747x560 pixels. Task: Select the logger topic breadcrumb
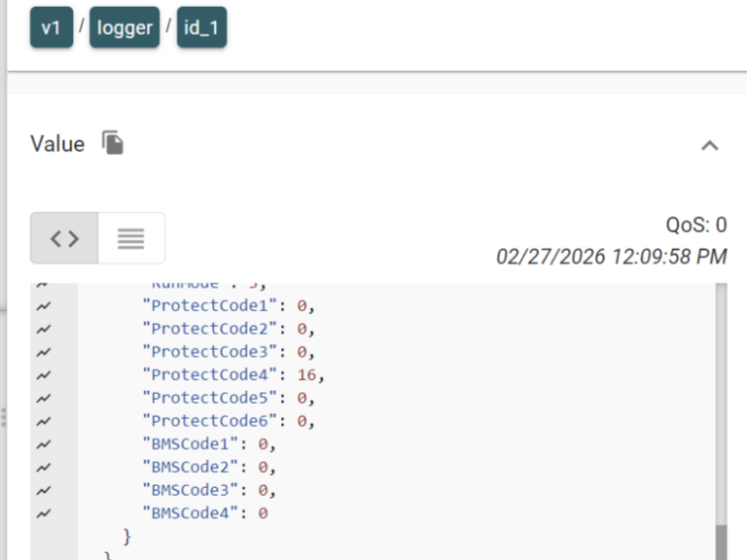[x=124, y=27]
